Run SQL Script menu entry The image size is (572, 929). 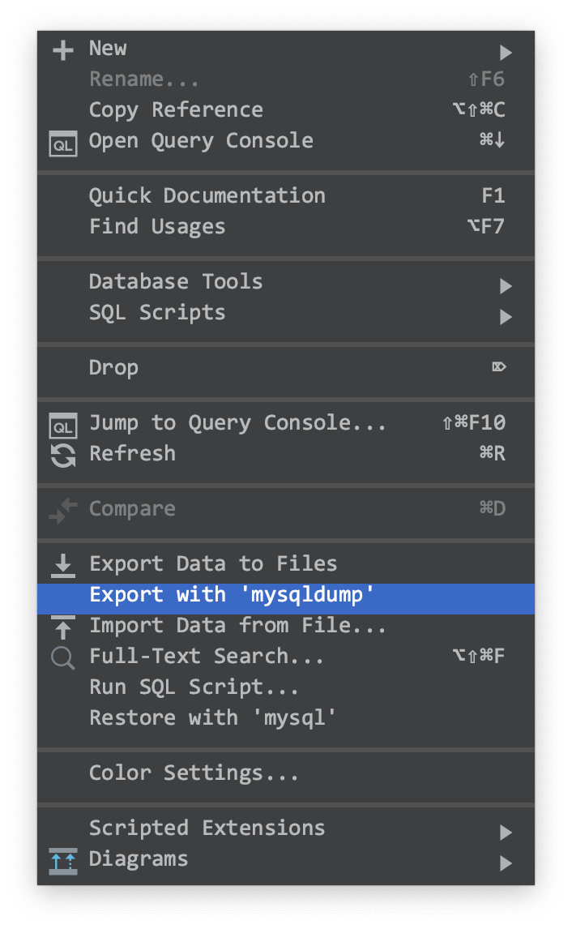[x=194, y=687]
